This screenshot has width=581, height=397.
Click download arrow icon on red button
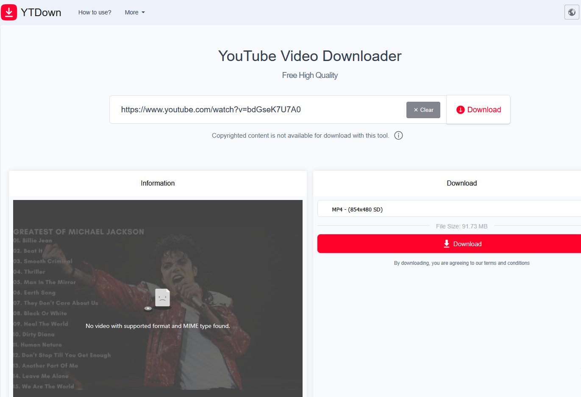[446, 244]
